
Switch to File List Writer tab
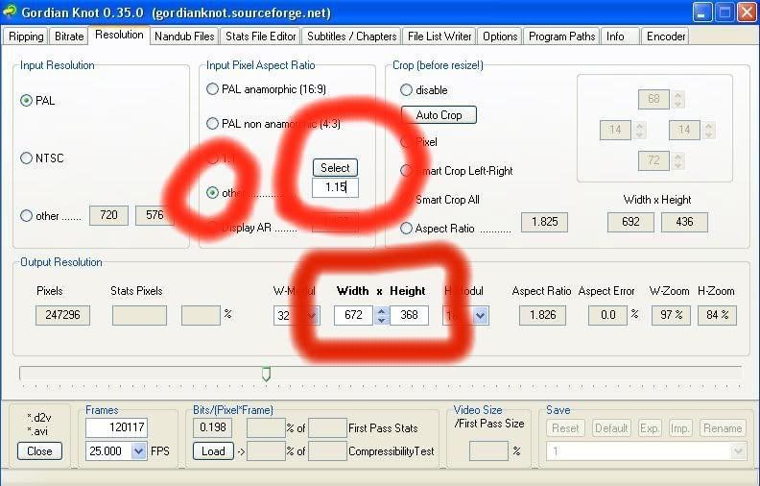point(439,36)
